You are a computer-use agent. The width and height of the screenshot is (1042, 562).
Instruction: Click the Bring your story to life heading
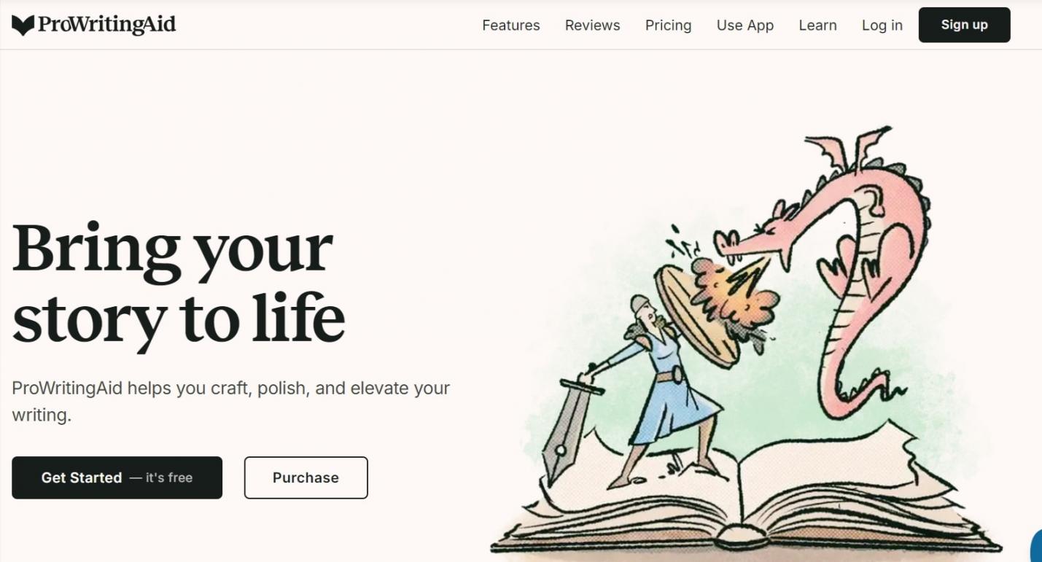(x=179, y=281)
